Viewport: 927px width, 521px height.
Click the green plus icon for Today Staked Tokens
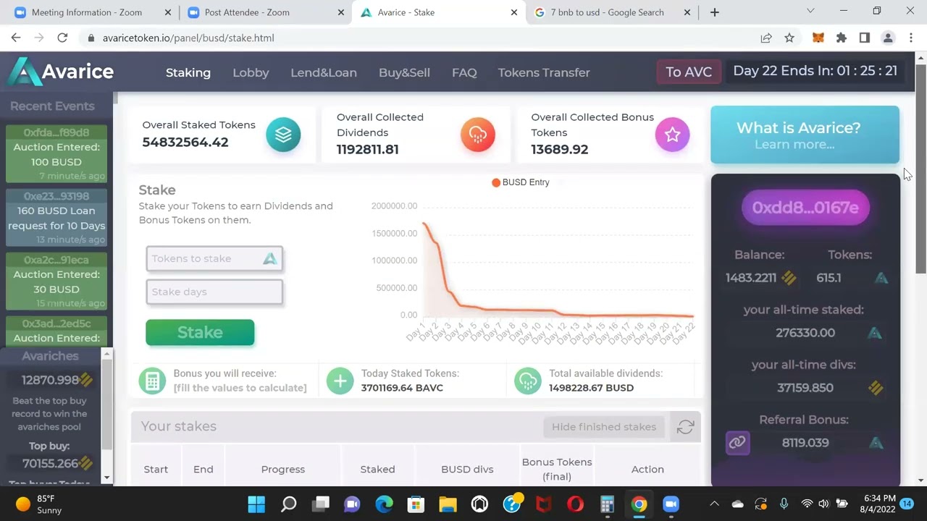click(x=340, y=381)
